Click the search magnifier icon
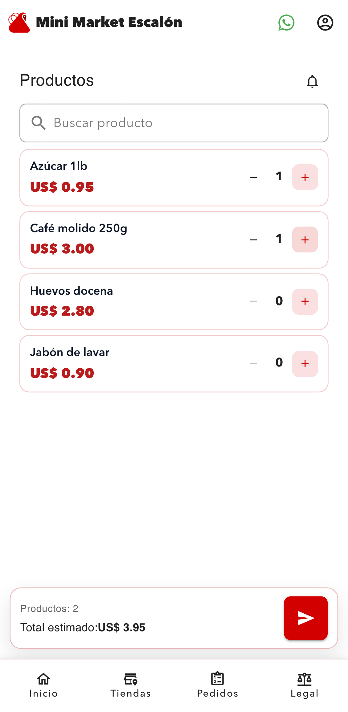Image resolution: width=348 pixels, height=712 pixels. [39, 123]
